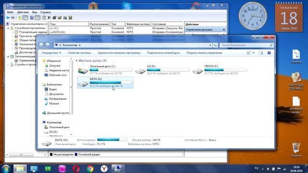Select the DATA (G:) row in Disk Management list

click(116, 32)
